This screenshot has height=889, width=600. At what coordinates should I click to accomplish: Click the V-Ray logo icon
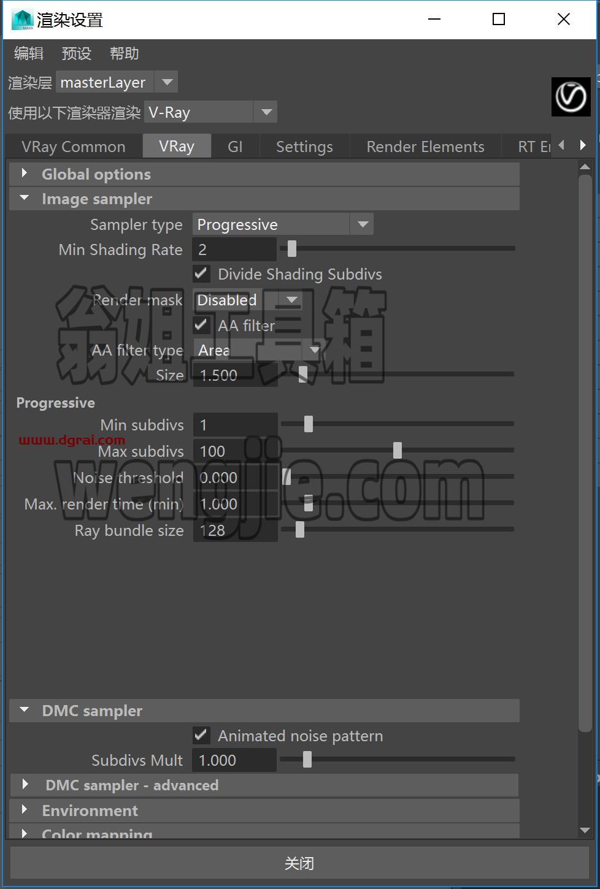point(571,96)
